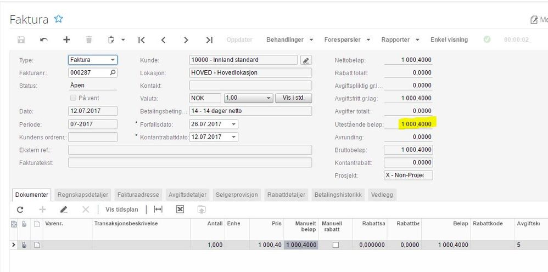Click the Transaksjonsbeskrivelse column header
This screenshot has width=548, height=272.
coord(141,229)
